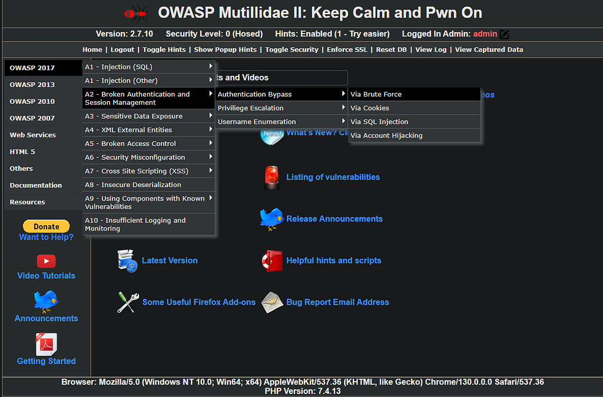The height and width of the screenshot is (397, 603).
Task: Click the red safe hints icon
Action: 272,261
